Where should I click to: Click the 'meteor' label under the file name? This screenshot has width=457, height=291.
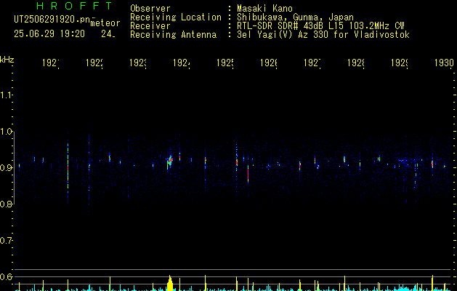click(x=105, y=23)
